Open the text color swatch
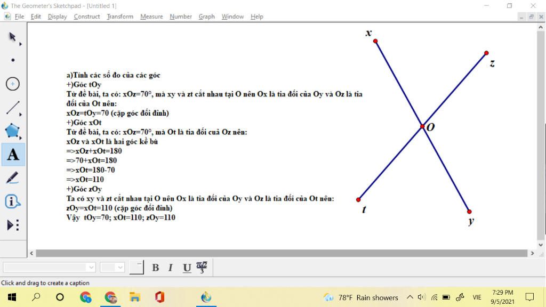 [x=136, y=268]
